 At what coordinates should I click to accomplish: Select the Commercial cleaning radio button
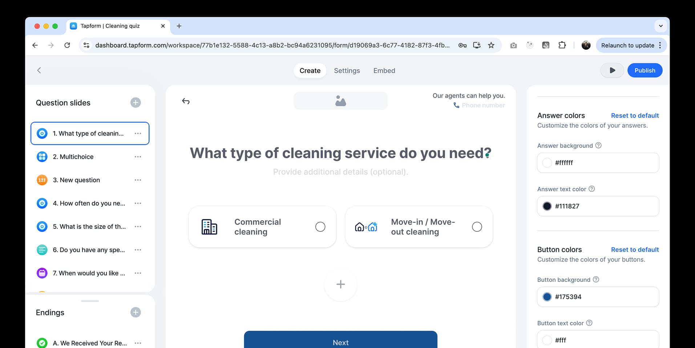[320, 226]
